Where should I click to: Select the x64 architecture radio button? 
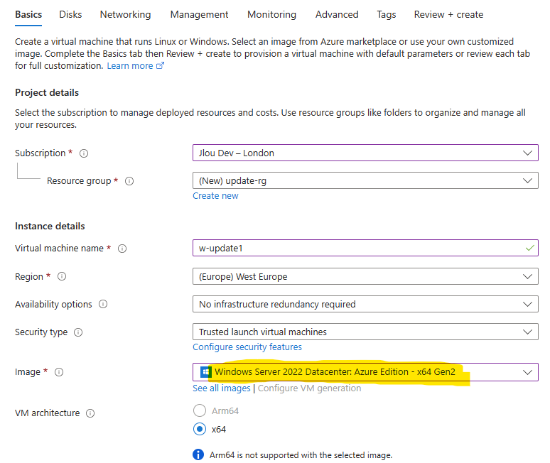(200, 429)
